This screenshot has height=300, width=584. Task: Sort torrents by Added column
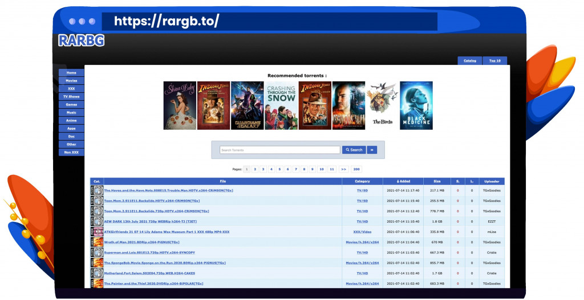point(403,181)
